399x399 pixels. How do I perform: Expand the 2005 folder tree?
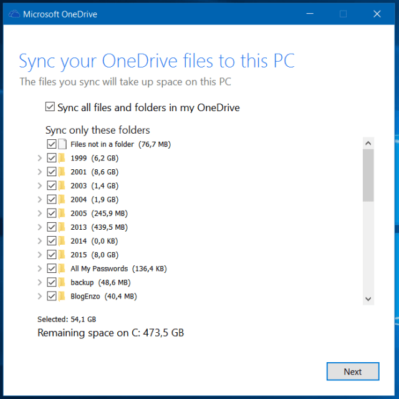point(40,214)
